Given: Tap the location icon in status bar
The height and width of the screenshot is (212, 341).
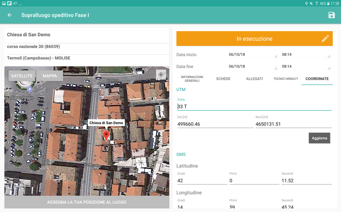Looking at the screenshot, I should tap(306, 3).
